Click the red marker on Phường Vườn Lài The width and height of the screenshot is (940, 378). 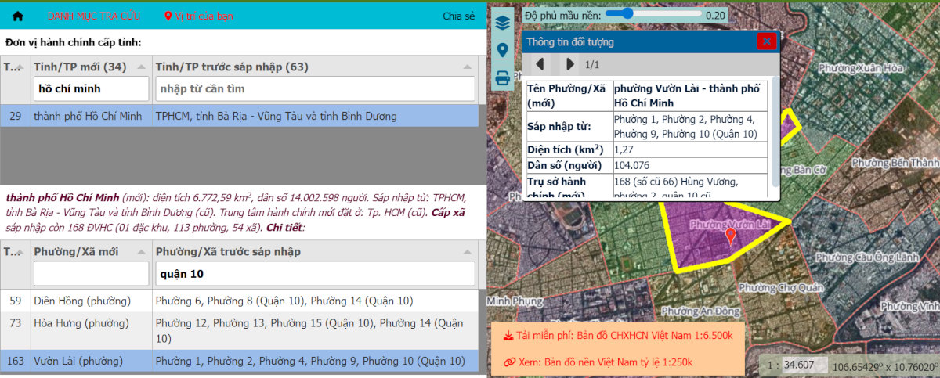[730, 236]
